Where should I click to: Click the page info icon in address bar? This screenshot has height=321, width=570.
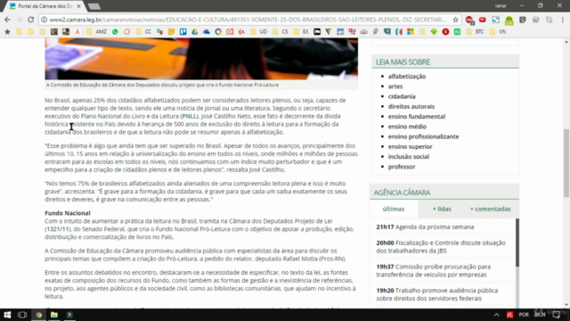point(44,20)
